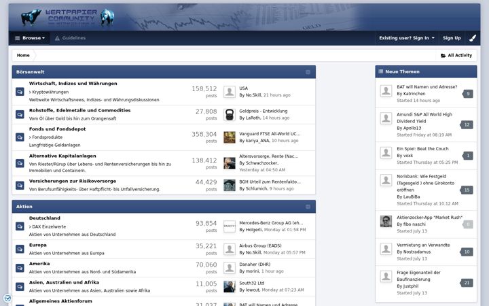The image size is (489, 306).
Task: Click the Neue Themen header list icon
Action: tap(381, 71)
